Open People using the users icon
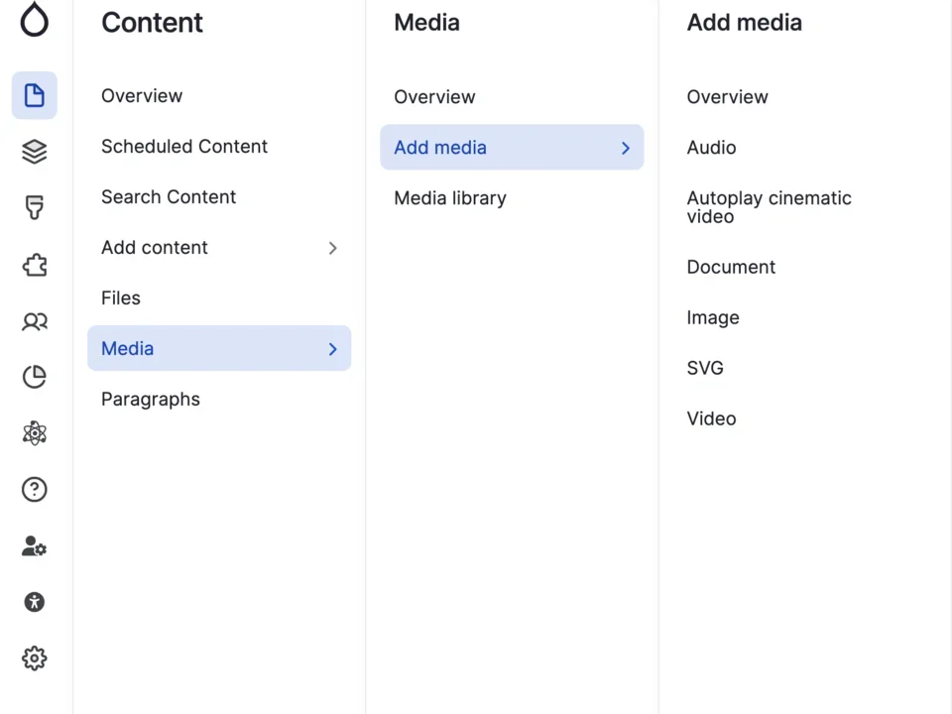Screen dimensions: 952x714 35,321
